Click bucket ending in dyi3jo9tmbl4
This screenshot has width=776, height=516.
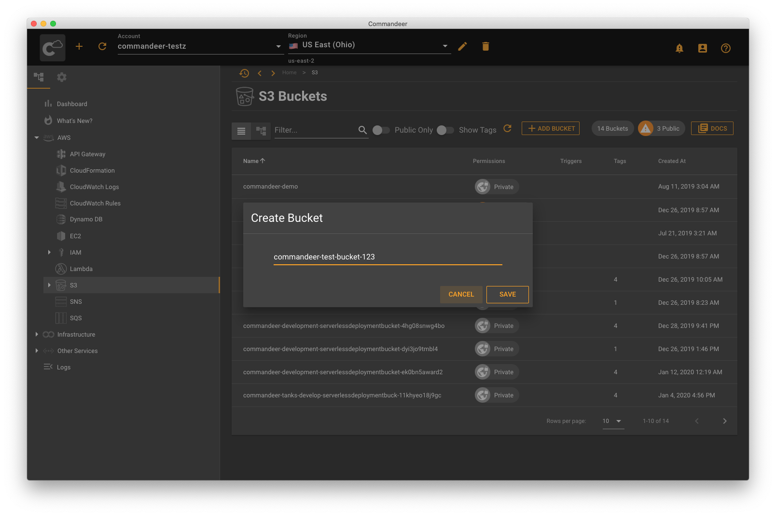pos(340,349)
